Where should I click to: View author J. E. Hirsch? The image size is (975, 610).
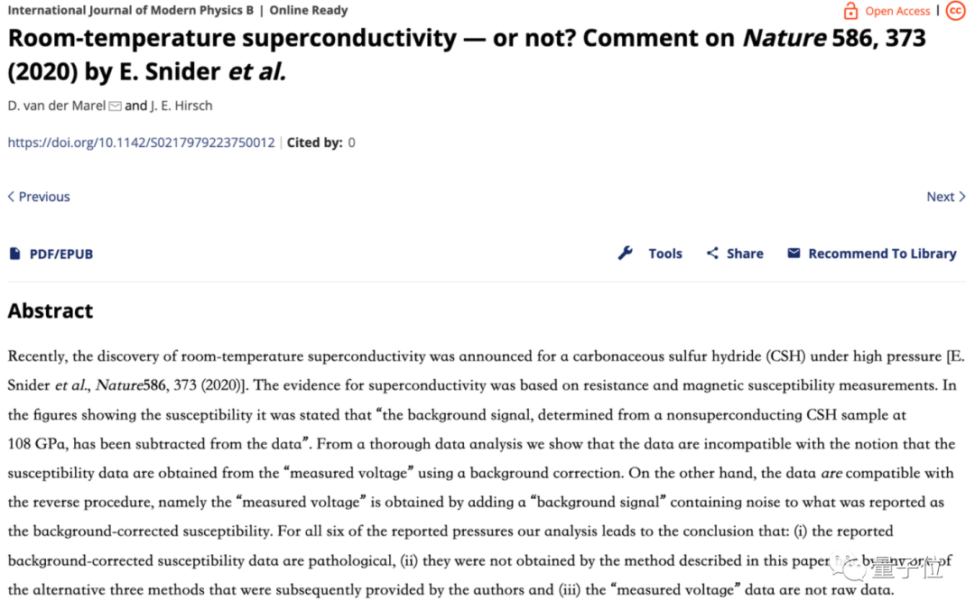point(183,106)
